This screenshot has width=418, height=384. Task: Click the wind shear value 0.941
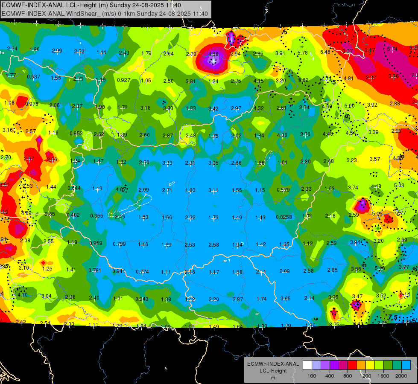coord(119,271)
